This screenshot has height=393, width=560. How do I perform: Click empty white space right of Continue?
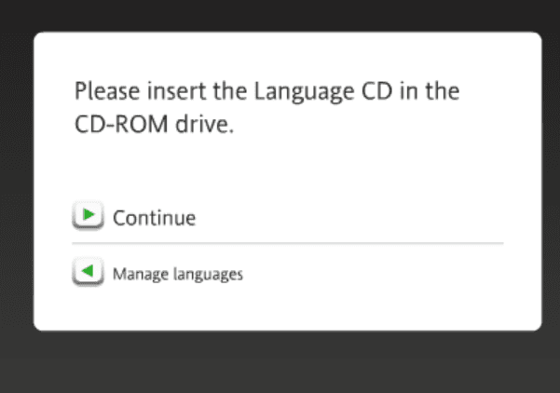click(373, 218)
